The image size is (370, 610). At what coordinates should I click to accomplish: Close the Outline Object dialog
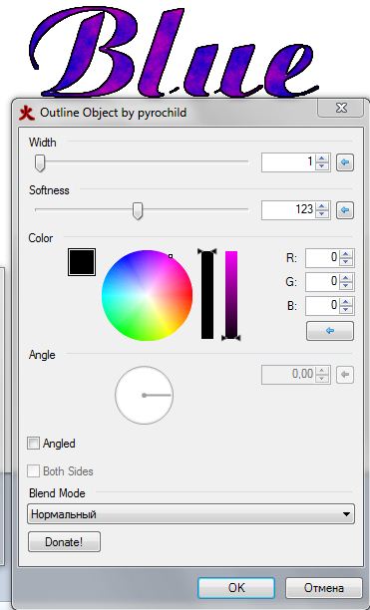click(340, 108)
